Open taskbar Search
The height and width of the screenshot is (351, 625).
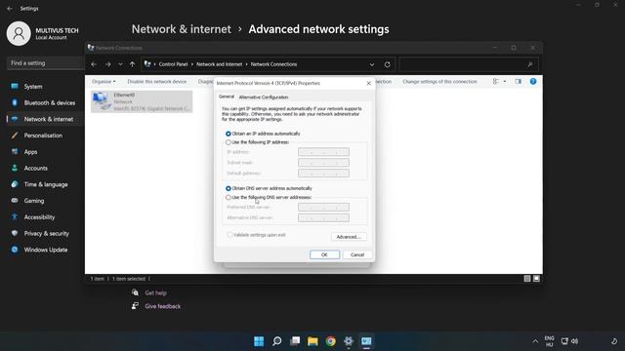[276, 341]
